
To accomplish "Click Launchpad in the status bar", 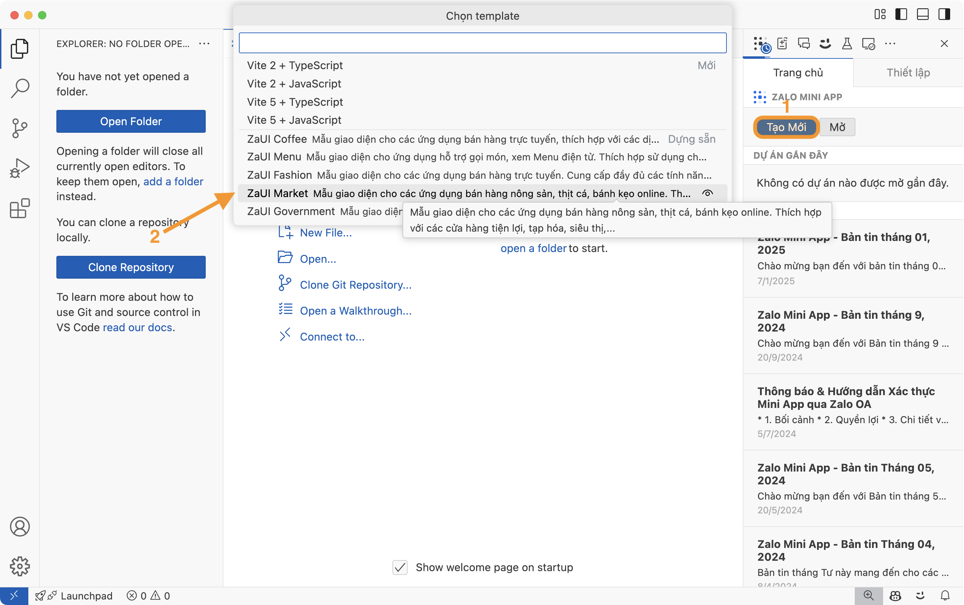I will coord(74,596).
